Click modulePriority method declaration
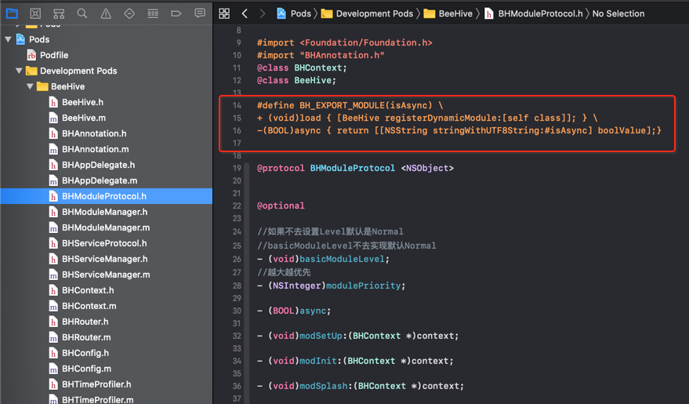The image size is (689, 404). pyautogui.click(x=363, y=286)
